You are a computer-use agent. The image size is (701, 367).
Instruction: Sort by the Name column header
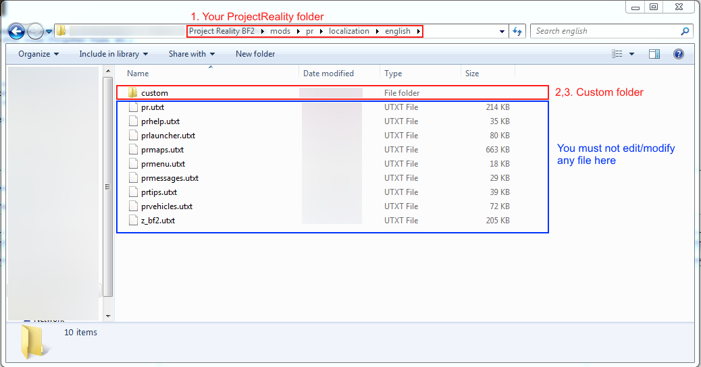138,74
